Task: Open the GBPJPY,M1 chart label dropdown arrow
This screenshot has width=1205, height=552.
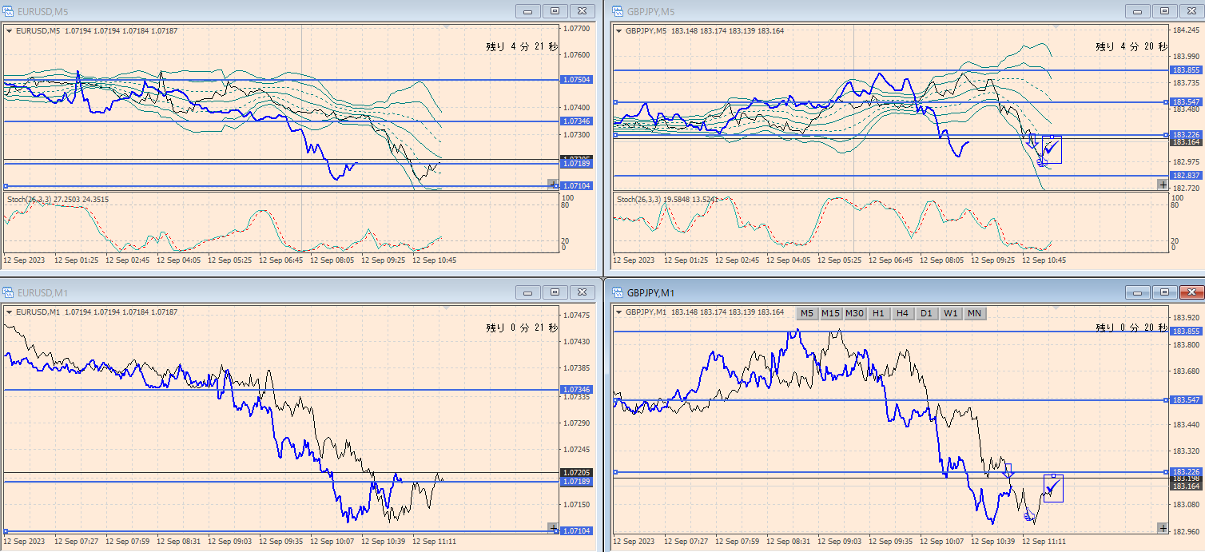Action: coord(618,312)
